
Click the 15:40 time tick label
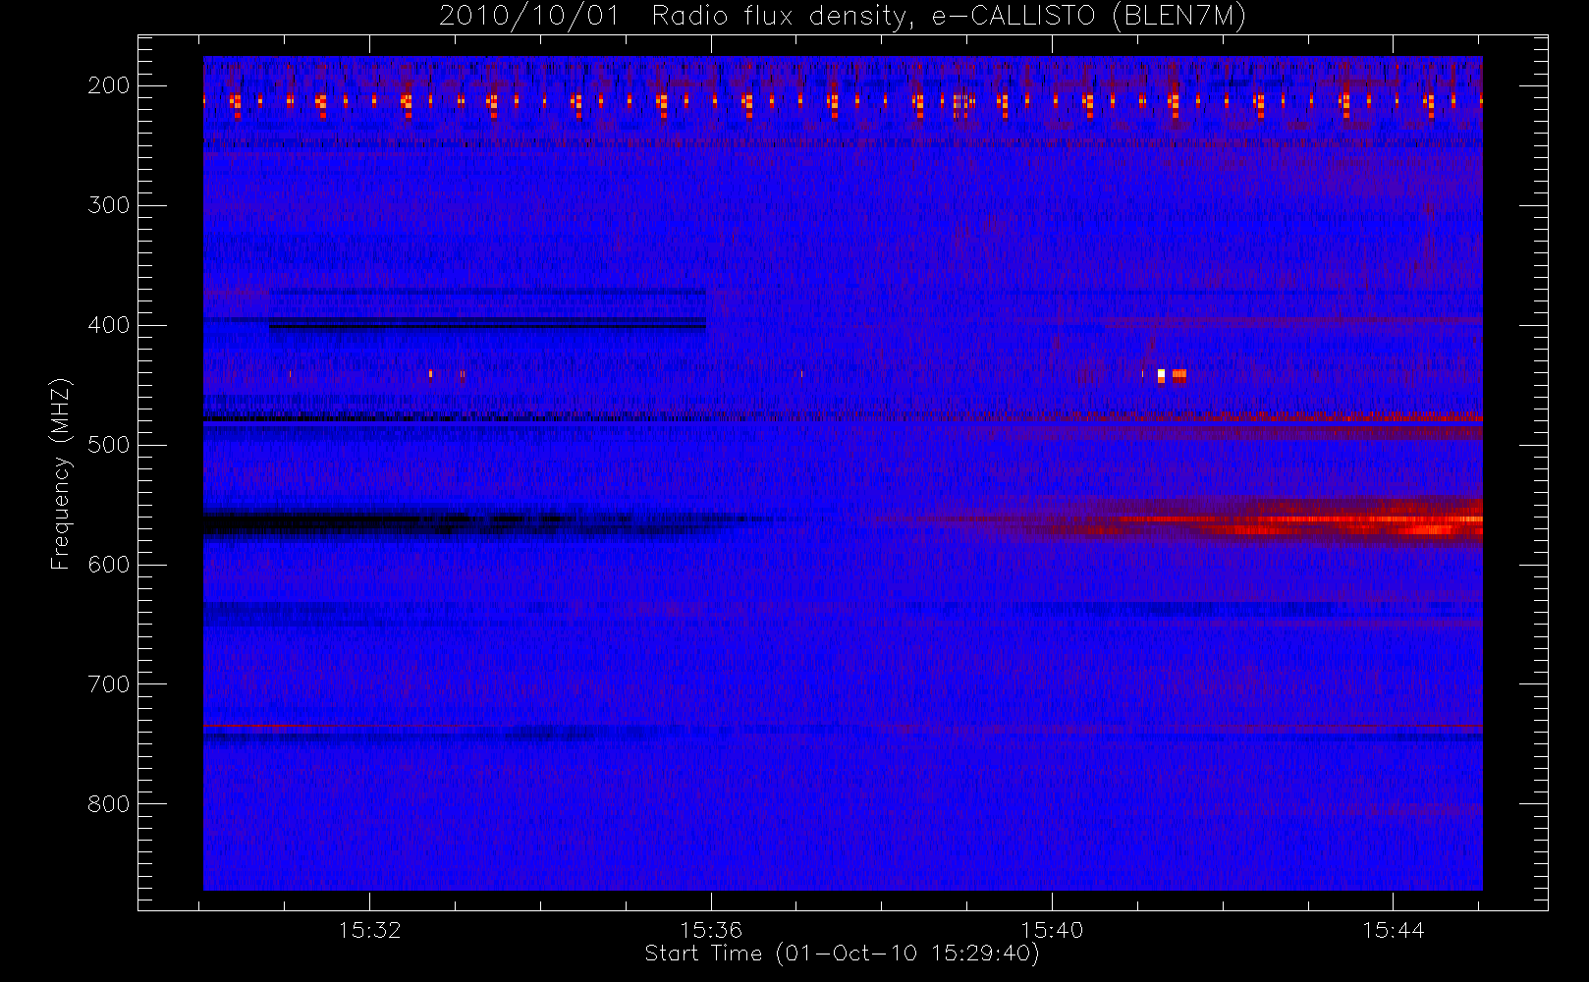(1052, 930)
